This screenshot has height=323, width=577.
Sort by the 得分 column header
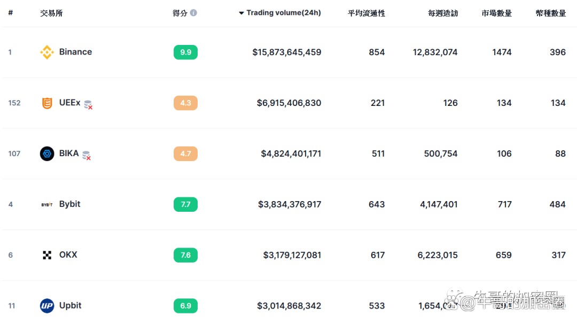click(181, 13)
